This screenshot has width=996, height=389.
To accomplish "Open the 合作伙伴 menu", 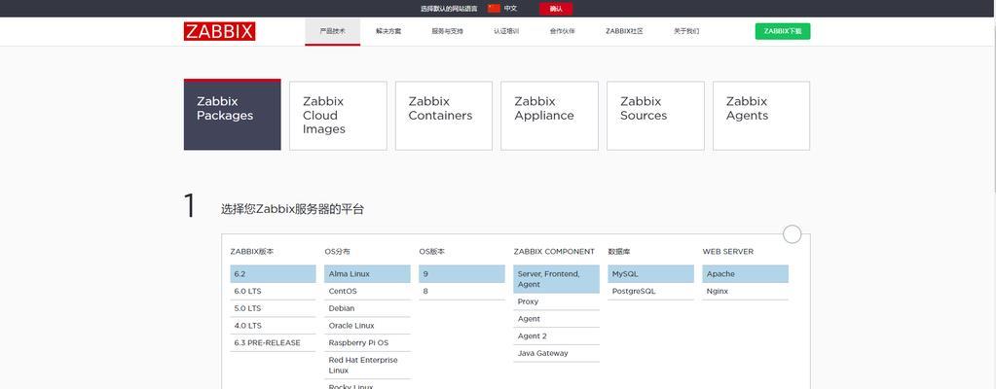I will [562, 31].
